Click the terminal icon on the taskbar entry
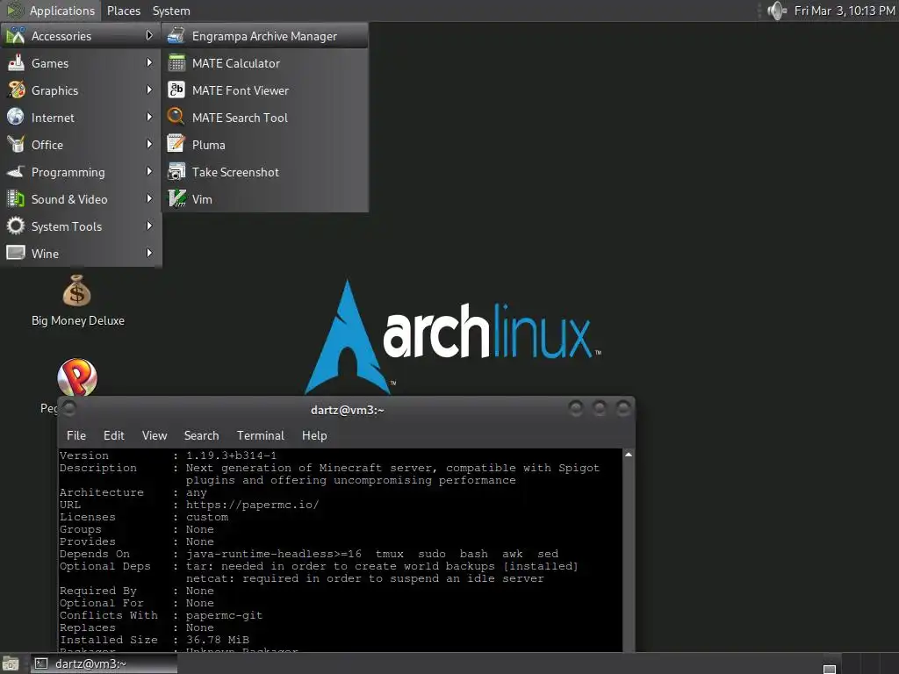The width and height of the screenshot is (899, 674). tap(41, 663)
